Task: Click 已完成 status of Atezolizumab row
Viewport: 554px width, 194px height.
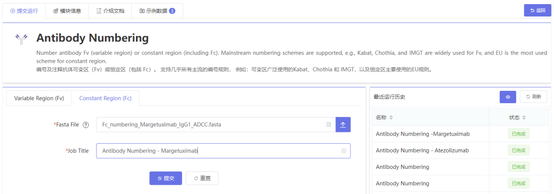Action: point(518,150)
